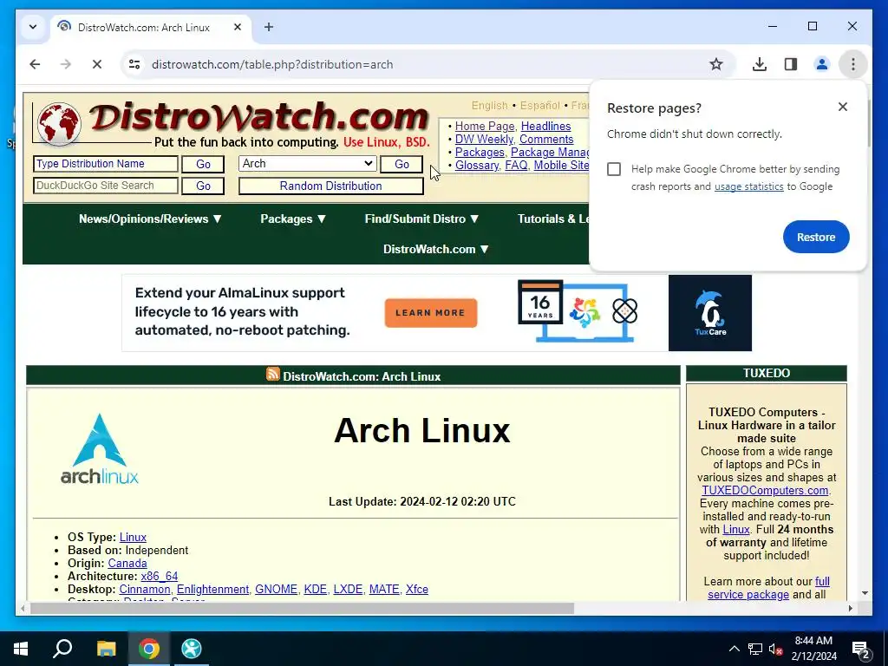Close the DistroWatch Arch Linux tab
Screen dimensions: 888x666
point(238,27)
